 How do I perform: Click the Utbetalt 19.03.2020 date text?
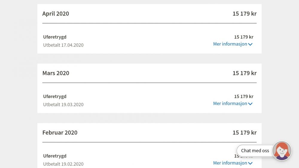63,105
